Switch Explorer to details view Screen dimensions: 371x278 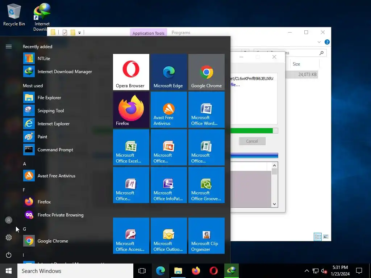318,237
